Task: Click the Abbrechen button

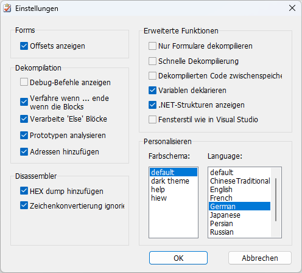Action: point(260,258)
